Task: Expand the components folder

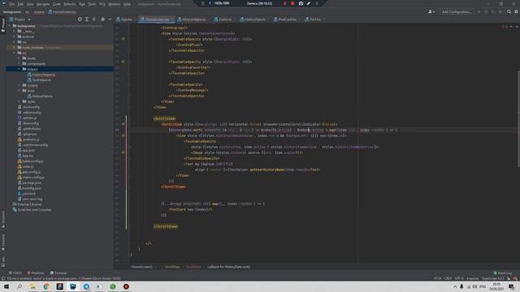Action: (x=19, y=63)
